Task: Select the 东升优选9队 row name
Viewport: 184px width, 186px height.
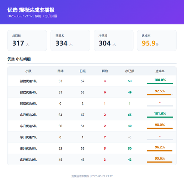Action: (28, 160)
